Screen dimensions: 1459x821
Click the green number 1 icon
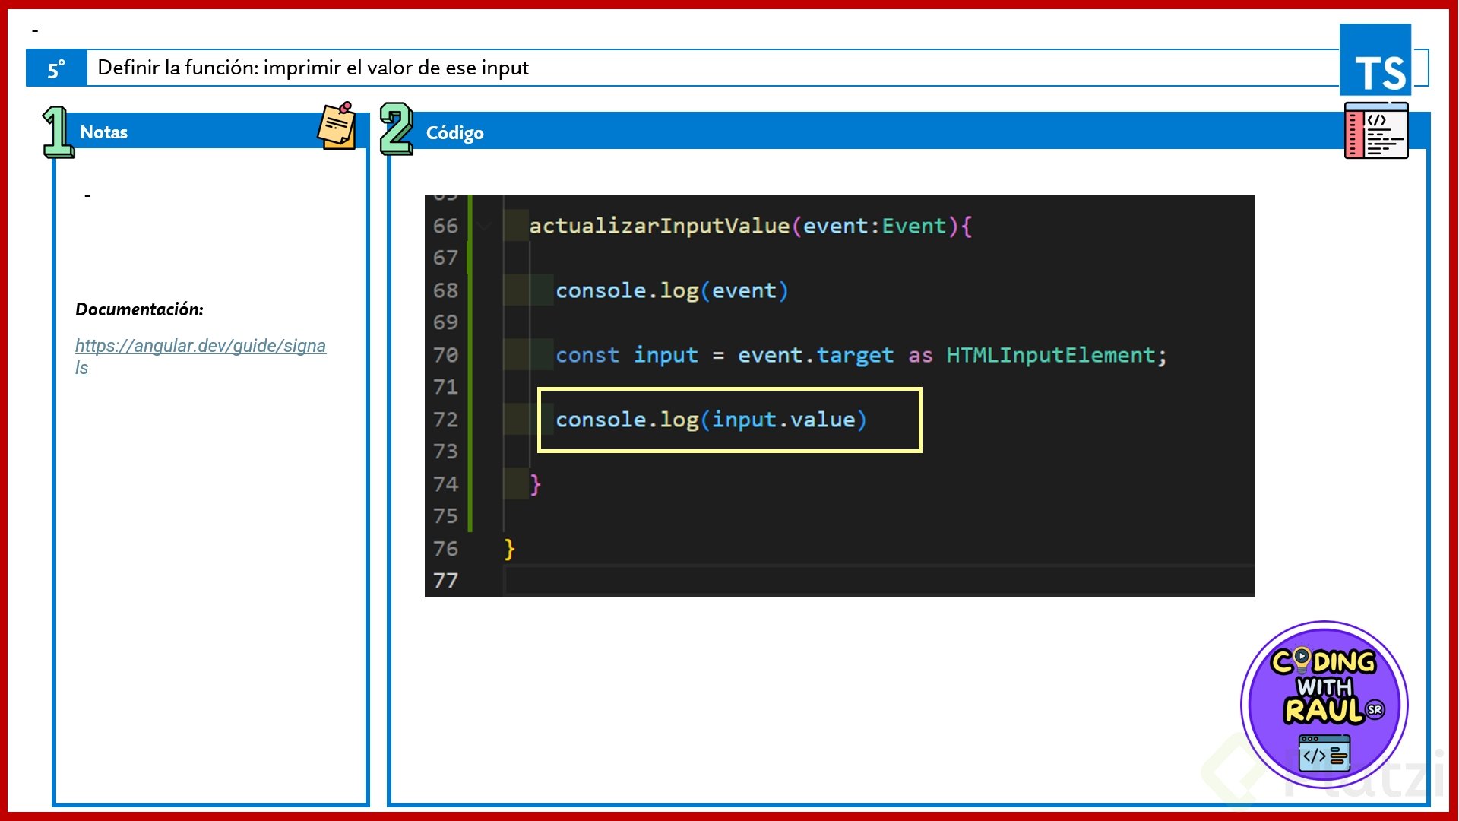pyautogui.click(x=58, y=132)
